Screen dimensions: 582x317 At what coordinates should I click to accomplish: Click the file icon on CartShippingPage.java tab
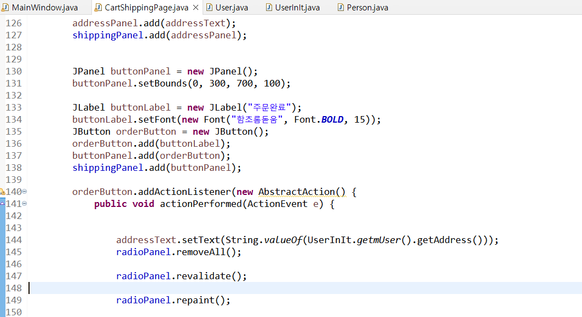tap(99, 8)
